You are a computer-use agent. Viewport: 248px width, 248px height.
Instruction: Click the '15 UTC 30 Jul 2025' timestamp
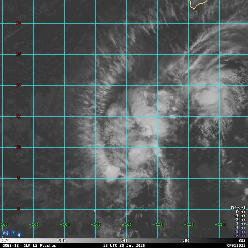(x=124, y=246)
